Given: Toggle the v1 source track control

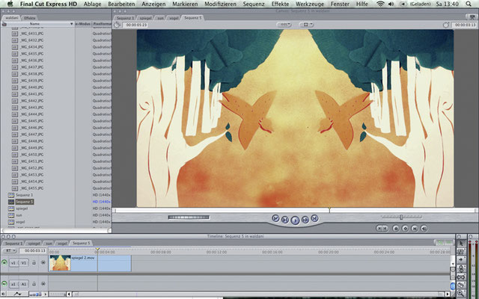Looking at the screenshot, I should pos(13,262).
